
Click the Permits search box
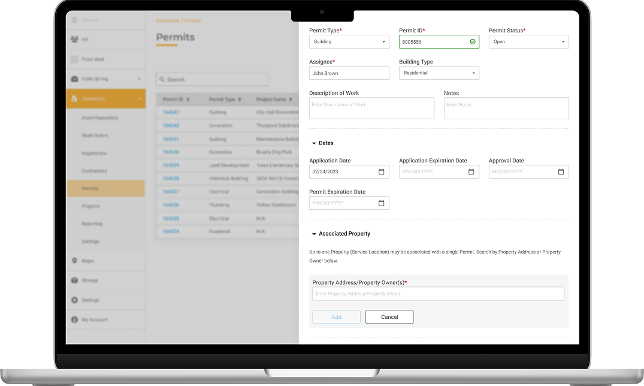pyautogui.click(x=212, y=79)
